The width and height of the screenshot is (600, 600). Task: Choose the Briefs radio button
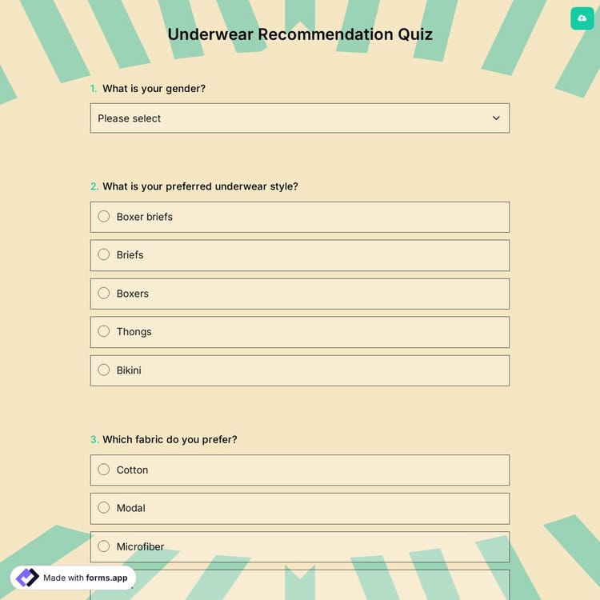[104, 254]
